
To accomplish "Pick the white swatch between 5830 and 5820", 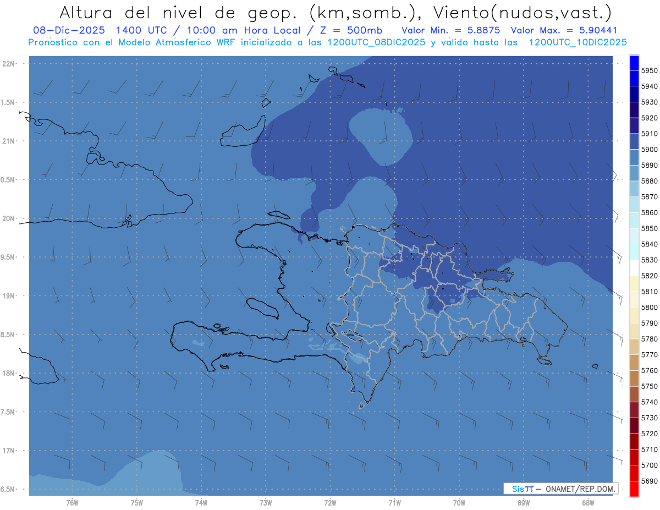I will click(634, 268).
